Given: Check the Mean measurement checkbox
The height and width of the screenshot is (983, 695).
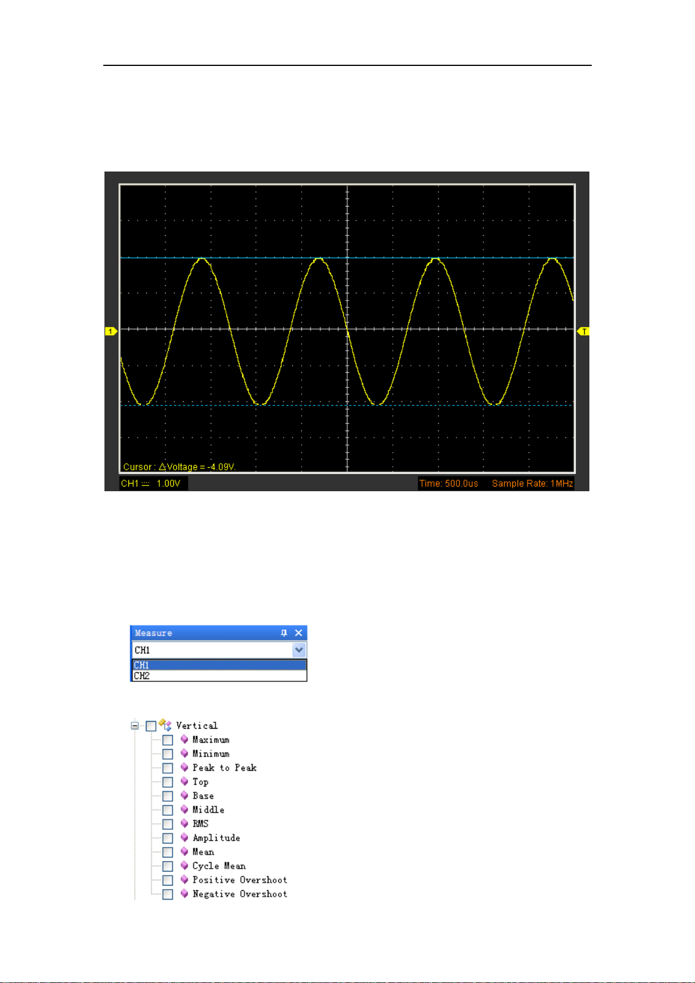Looking at the screenshot, I should coord(167,852).
